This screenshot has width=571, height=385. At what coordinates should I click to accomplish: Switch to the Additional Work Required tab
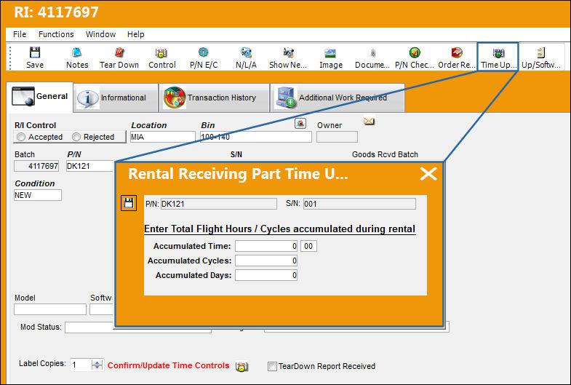point(338,98)
